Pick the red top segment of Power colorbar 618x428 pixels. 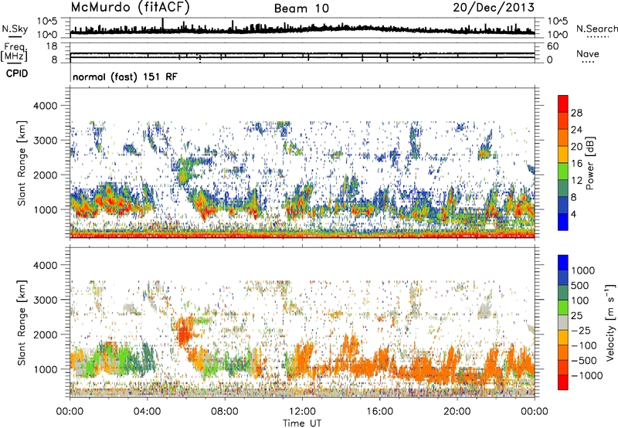click(563, 104)
